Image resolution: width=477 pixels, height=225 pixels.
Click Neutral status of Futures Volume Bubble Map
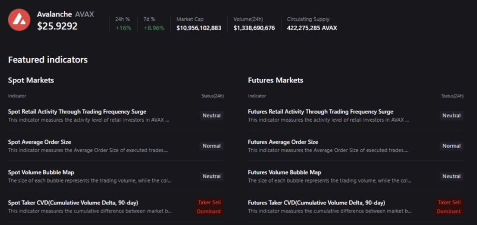pos(451,177)
